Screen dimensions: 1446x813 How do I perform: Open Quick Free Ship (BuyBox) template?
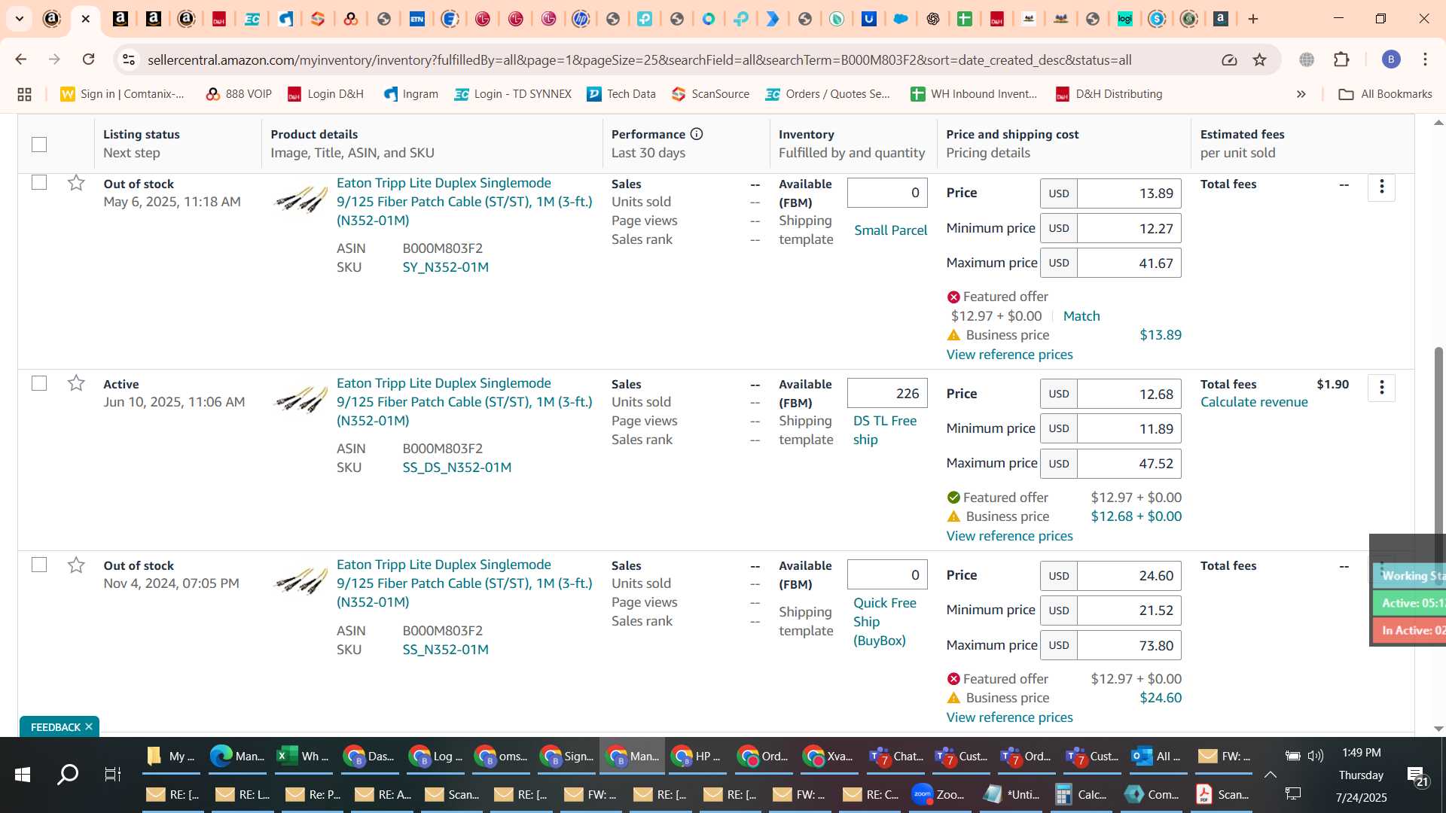(884, 622)
